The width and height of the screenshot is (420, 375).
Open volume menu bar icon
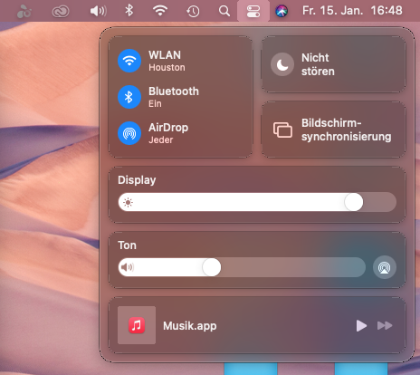(x=98, y=11)
